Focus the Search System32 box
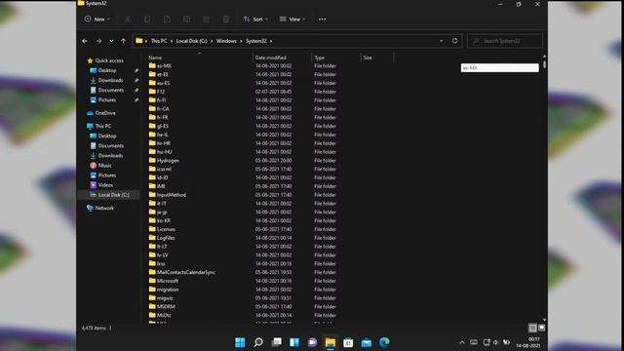Screen dimensions: 624x351 pos(505,41)
